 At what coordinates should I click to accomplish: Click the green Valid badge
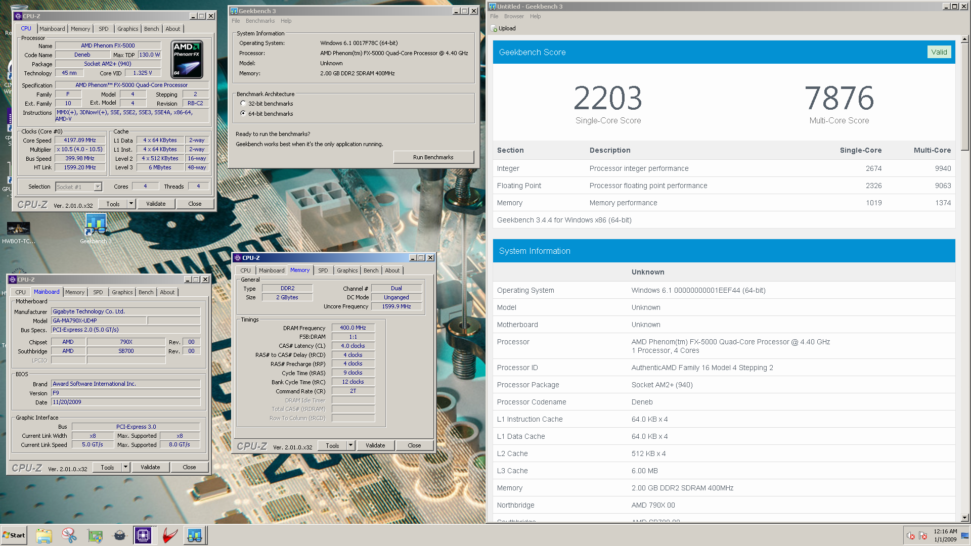click(939, 53)
